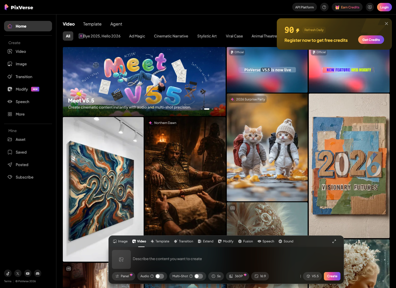Open the X social media icon
Viewport: 396px width, 288px height.
point(18,273)
